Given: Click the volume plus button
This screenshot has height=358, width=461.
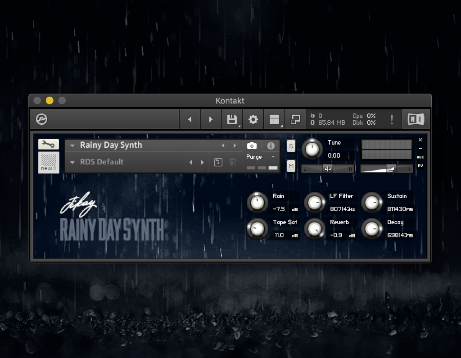Looking at the screenshot, I should [409, 169].
